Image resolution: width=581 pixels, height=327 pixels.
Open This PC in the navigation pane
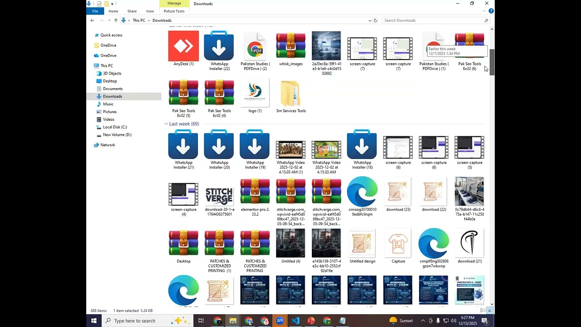(107, 66)
